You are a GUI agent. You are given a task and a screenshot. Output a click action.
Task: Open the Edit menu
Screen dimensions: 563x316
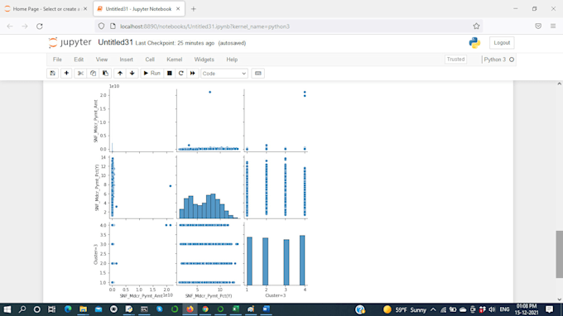pos(79,60)
